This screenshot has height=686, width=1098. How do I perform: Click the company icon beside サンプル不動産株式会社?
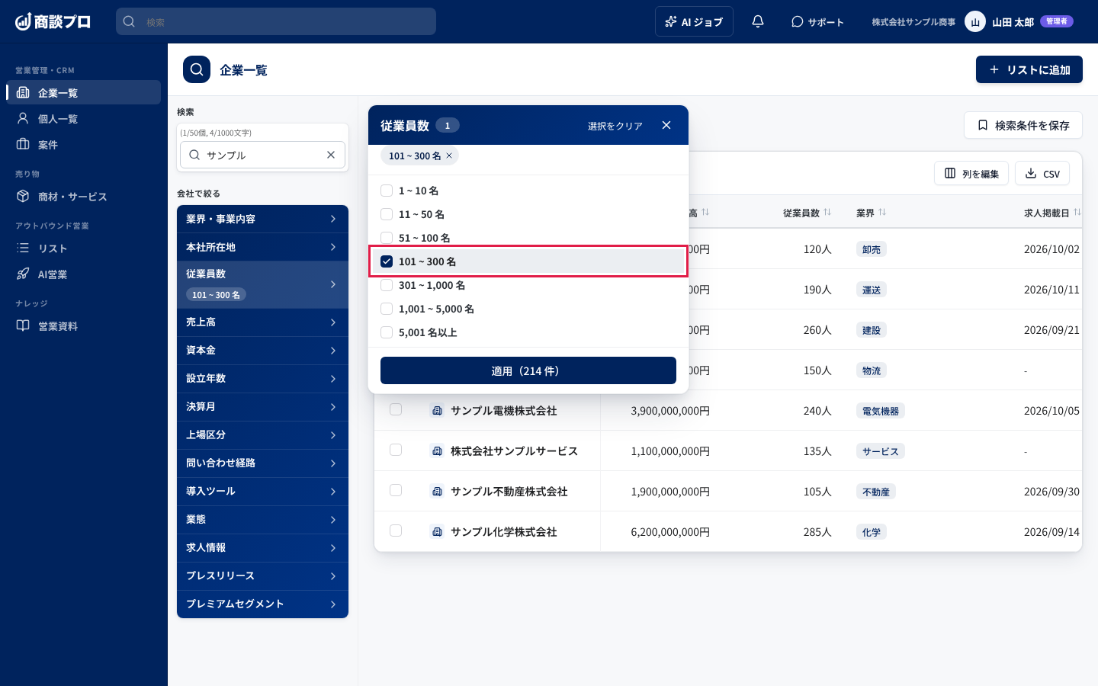[437, 492]
